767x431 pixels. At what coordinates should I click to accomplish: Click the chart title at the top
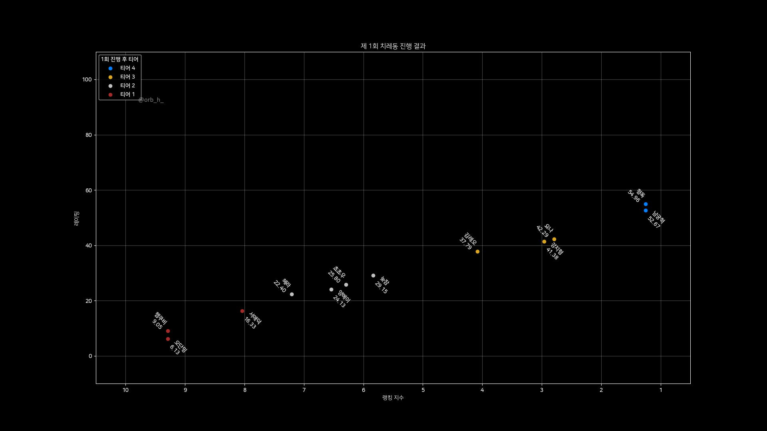(393, 46)
